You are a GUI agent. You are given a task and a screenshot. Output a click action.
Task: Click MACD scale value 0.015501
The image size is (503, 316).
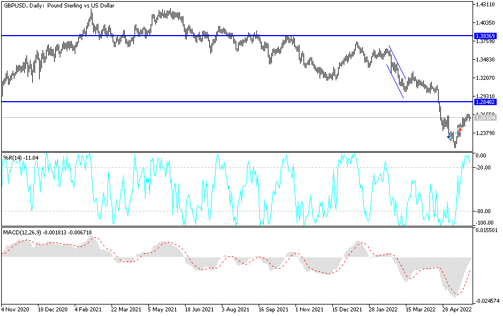(x=487, y=230)
